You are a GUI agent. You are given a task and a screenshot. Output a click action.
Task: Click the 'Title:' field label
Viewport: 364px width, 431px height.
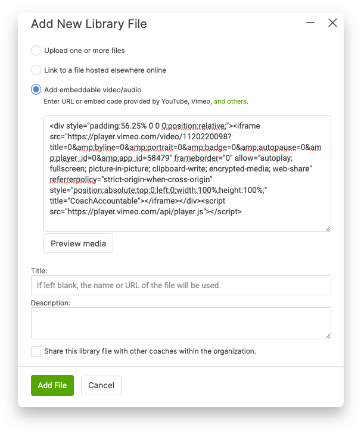click(39, 270)
